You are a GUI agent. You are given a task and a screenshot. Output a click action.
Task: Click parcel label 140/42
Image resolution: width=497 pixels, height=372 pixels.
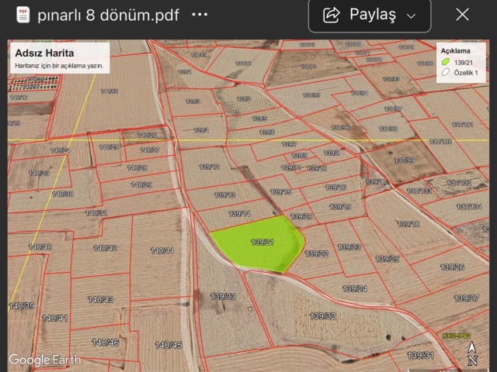click(x=106, y=248)
